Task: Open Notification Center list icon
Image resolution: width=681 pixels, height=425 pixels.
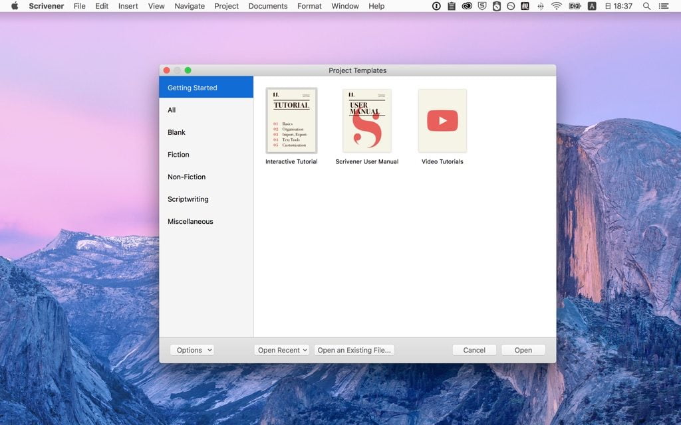Action: pyautogui.click(x=664, y=6)
